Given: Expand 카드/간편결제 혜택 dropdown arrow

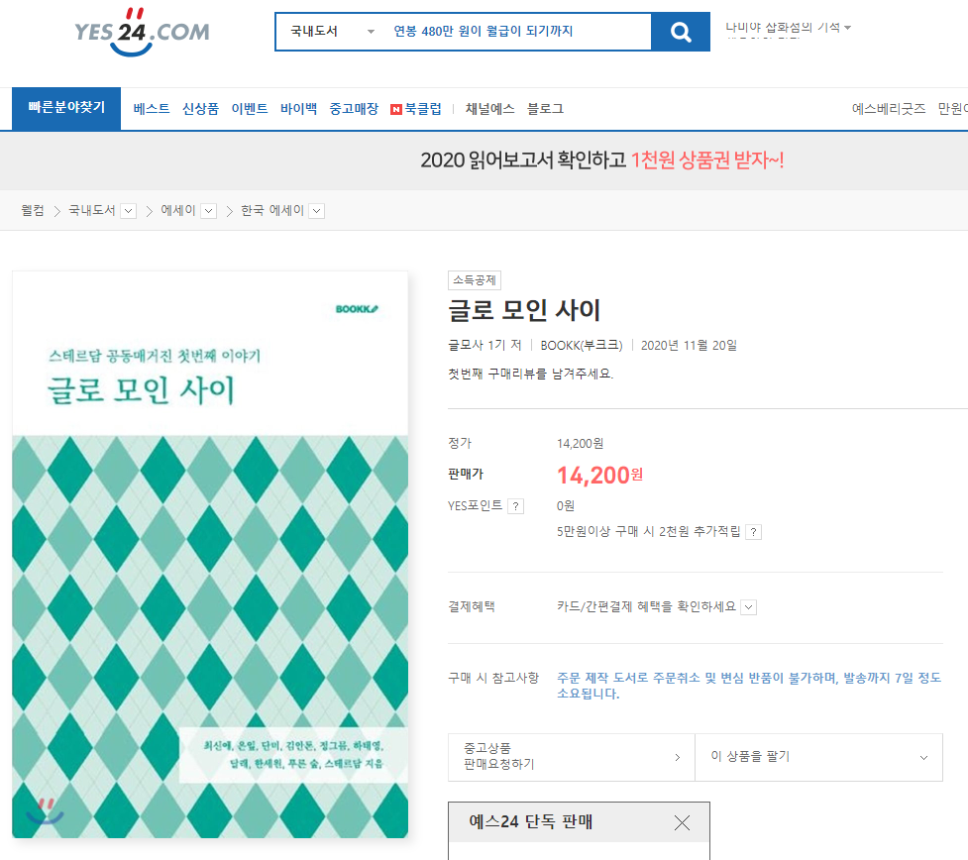Looking at the screenshot, I should [748, 607].
